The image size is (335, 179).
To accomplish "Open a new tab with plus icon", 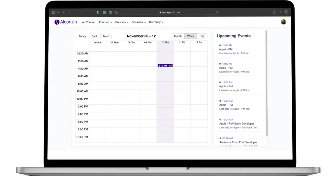I will [280, 12].
